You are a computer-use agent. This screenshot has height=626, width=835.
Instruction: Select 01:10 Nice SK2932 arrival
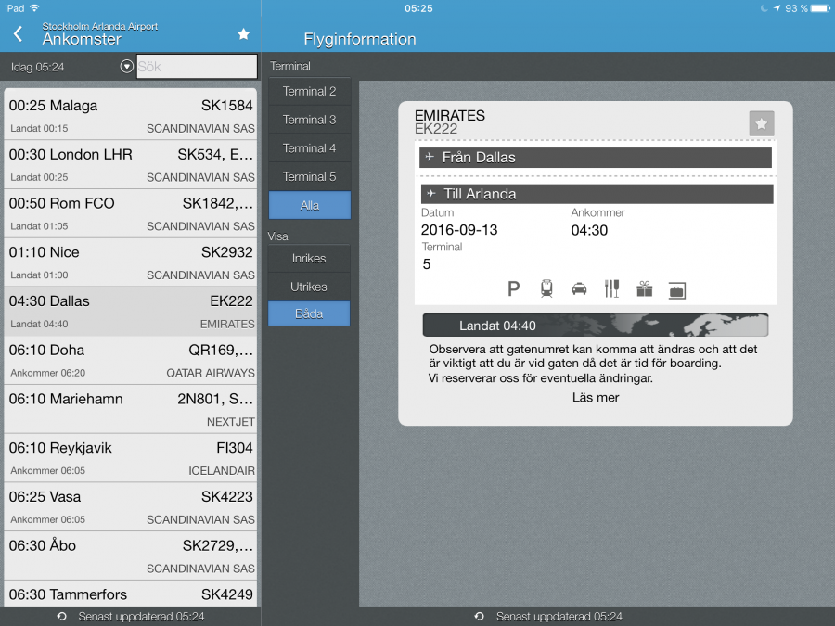click(131, 262)
